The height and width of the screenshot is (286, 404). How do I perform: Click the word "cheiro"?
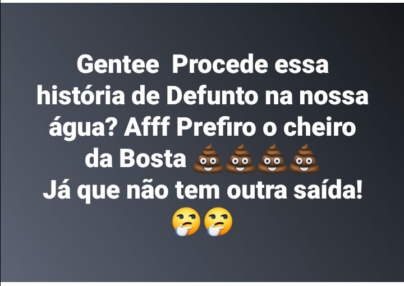(319, 127)
